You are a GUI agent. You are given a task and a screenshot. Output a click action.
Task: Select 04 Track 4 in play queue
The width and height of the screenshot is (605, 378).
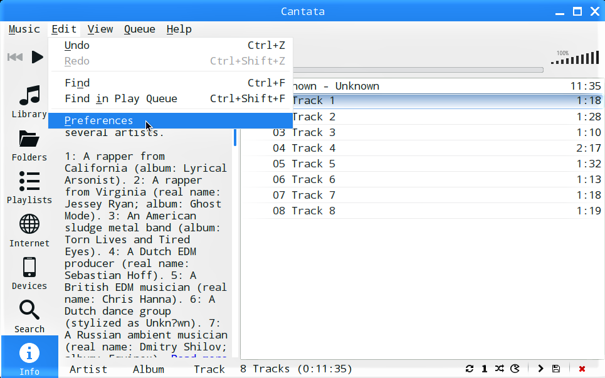tap(423, 148)
